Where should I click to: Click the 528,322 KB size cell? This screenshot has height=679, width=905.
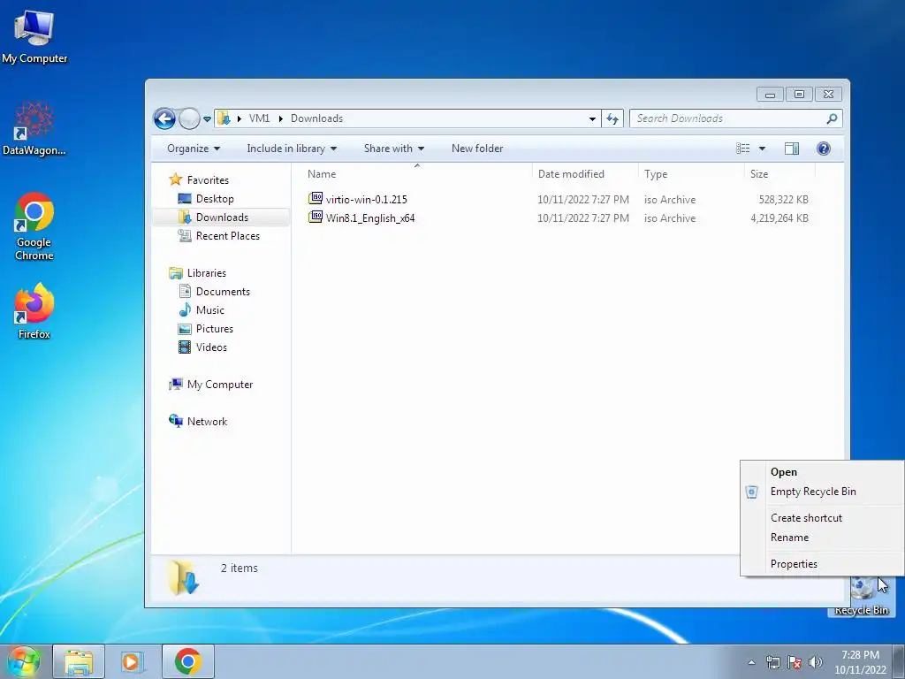pyautogui.click(x=783, y=200)
